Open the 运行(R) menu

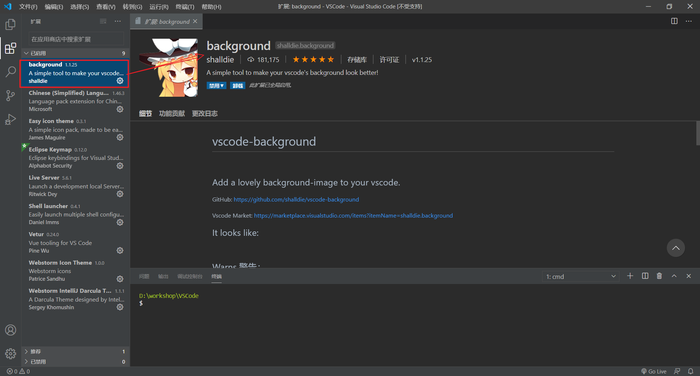159,7
